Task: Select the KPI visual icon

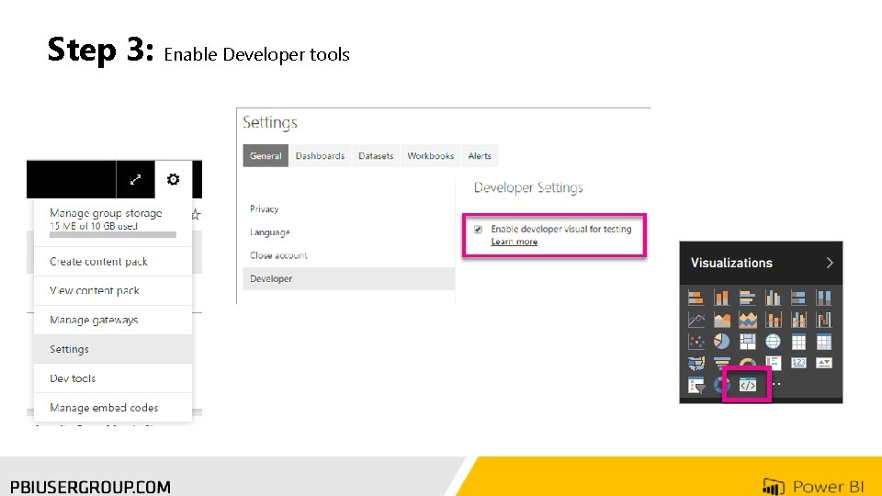Action: (x=824, y=363)
